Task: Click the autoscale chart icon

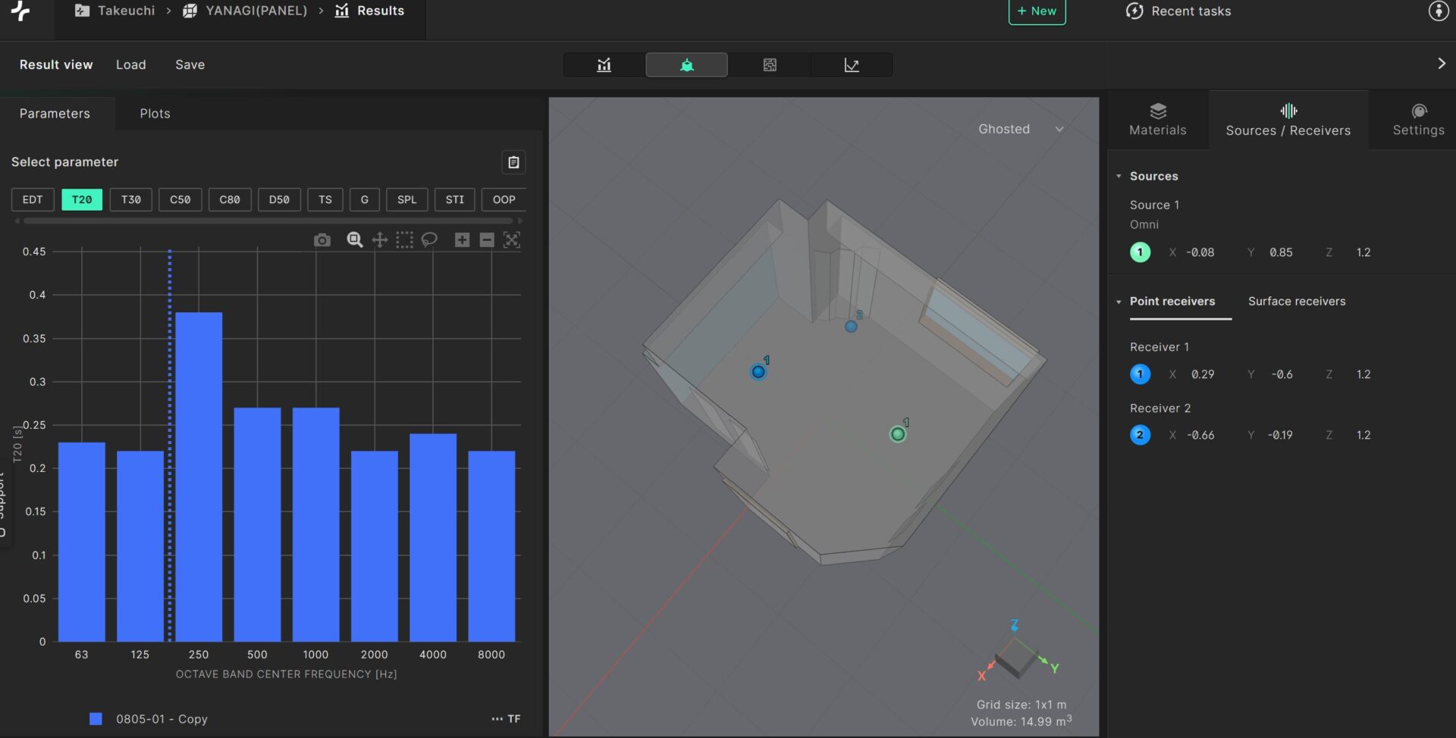Action: (x=512, y=240)
